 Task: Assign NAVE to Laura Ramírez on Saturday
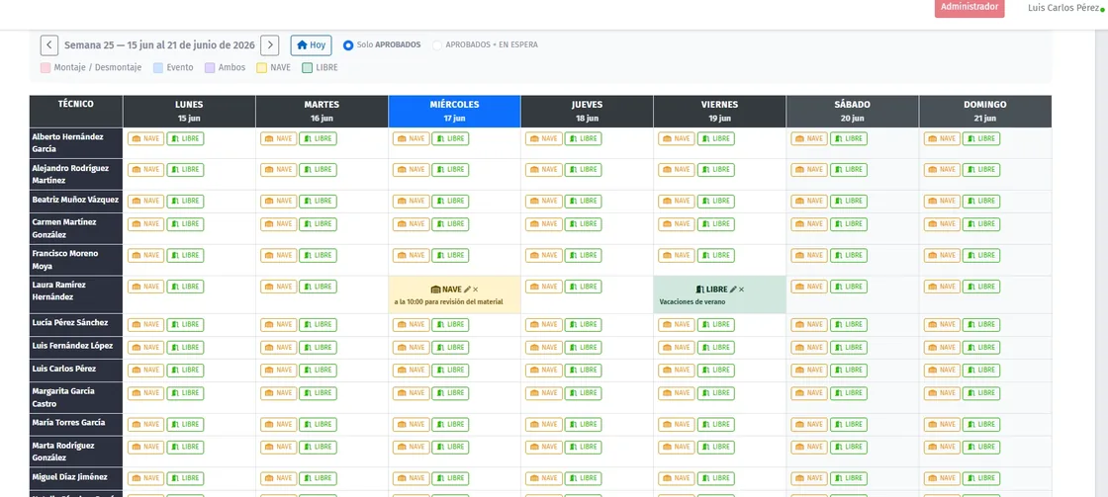pyautogui.click(x=809, y=287)
